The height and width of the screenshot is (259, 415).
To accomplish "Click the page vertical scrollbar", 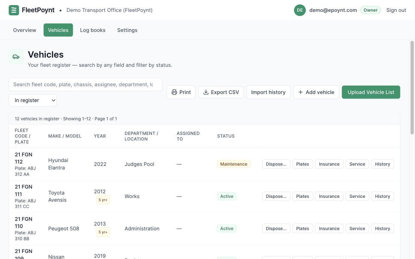I will click(412, 87).
